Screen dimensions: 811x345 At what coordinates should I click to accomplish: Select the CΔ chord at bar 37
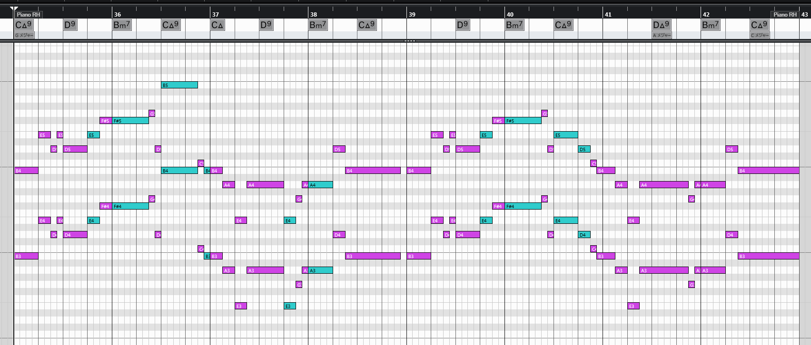217,25
